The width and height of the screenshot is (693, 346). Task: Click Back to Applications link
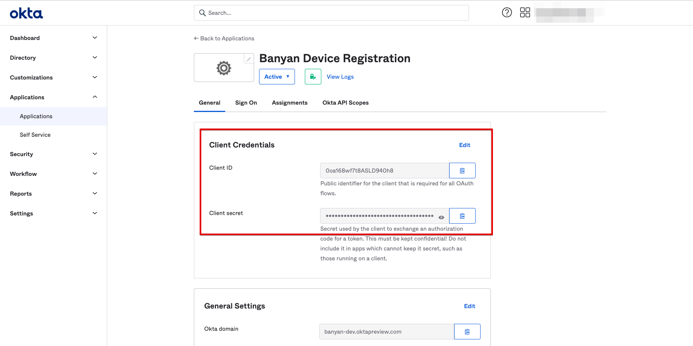pyautogui.click(x=224, y=38)
